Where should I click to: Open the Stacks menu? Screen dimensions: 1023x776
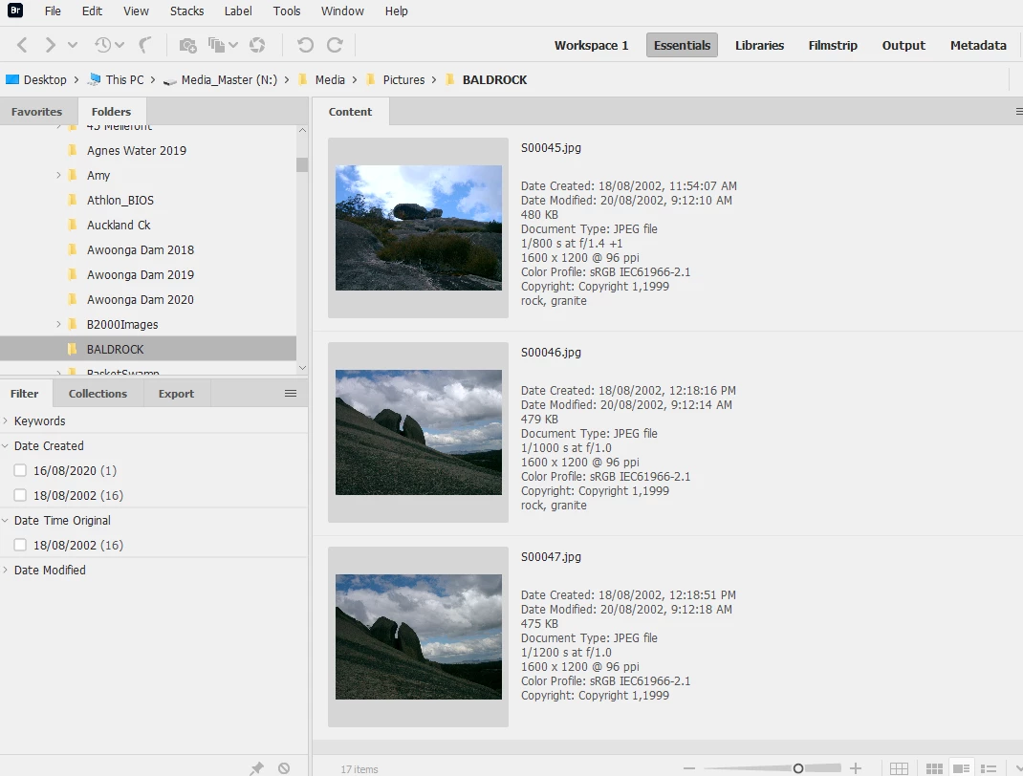[186, 11]
